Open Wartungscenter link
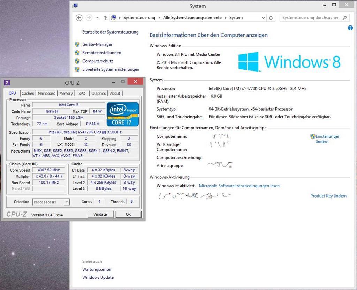Image resolution: width=357 pixels, height=290 pixels. [97, 269]
